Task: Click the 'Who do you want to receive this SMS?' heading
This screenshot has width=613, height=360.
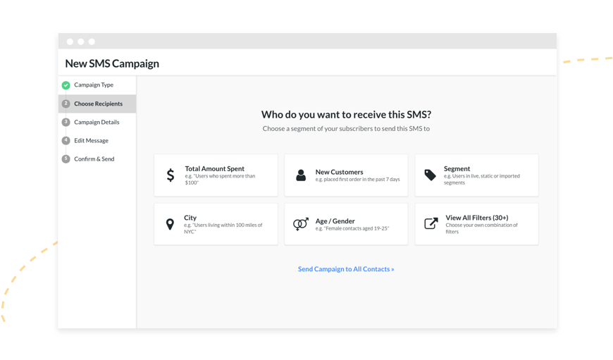Action: point(346,115)
